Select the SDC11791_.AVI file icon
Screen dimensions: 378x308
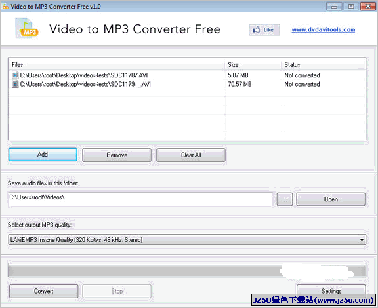pos(15,84)
